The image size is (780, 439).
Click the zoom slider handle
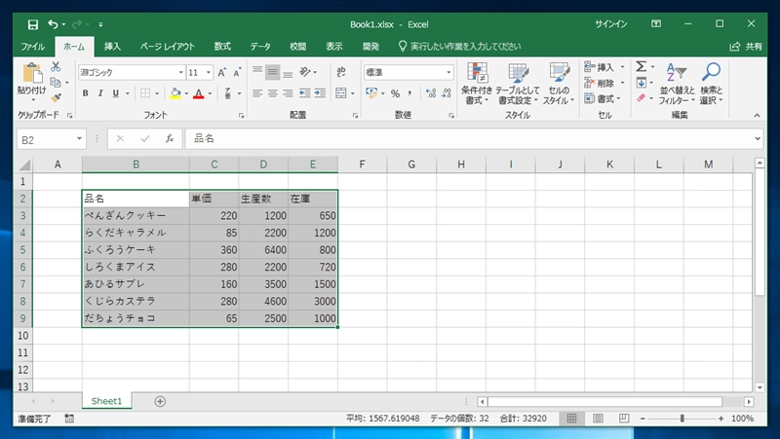coord(682,419)
